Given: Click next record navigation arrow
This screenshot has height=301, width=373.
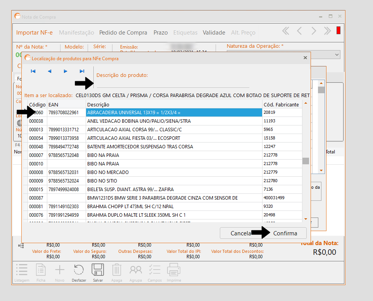Looking at the screenshot, I should pos(66,71).
